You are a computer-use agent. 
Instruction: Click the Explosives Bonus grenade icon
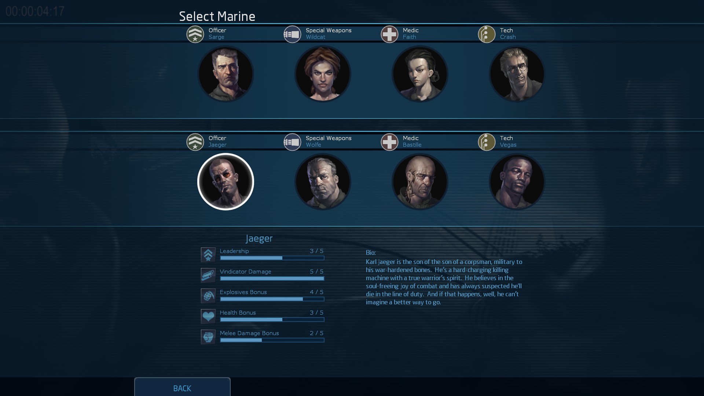[208, 296]
